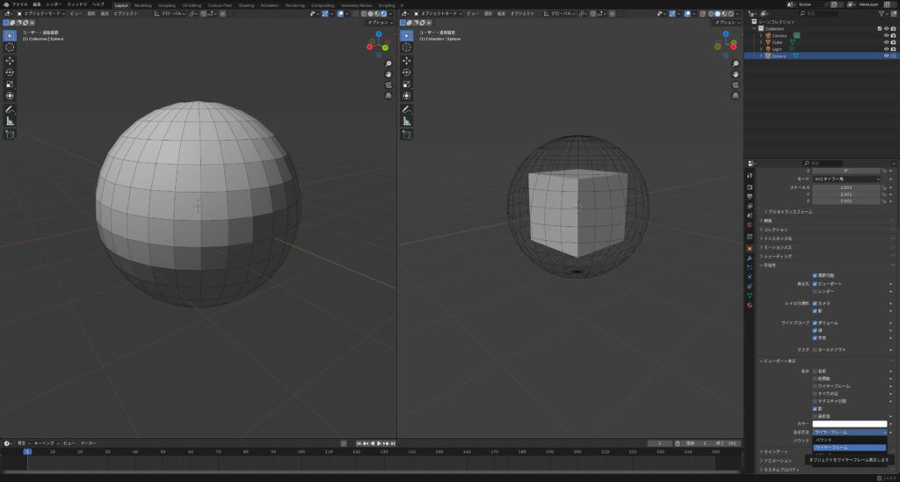This screenshot has height=482, width=900.
Task: Expand the デルタトランスフォーム panel
Action: pyautogui.click(x=789, y=211)
